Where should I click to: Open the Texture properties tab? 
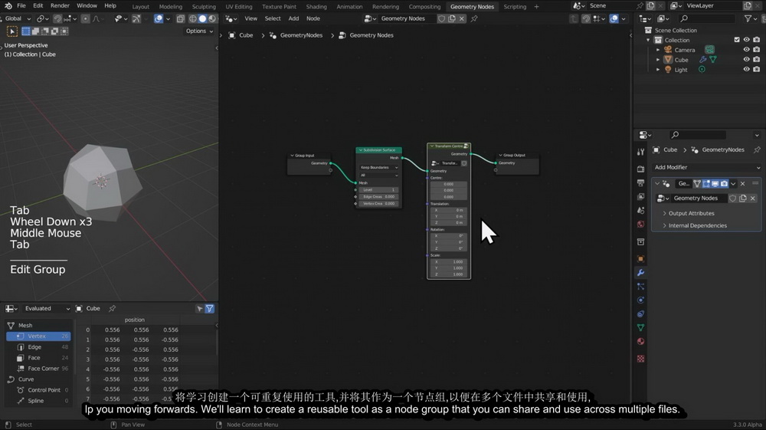point(640,358)
